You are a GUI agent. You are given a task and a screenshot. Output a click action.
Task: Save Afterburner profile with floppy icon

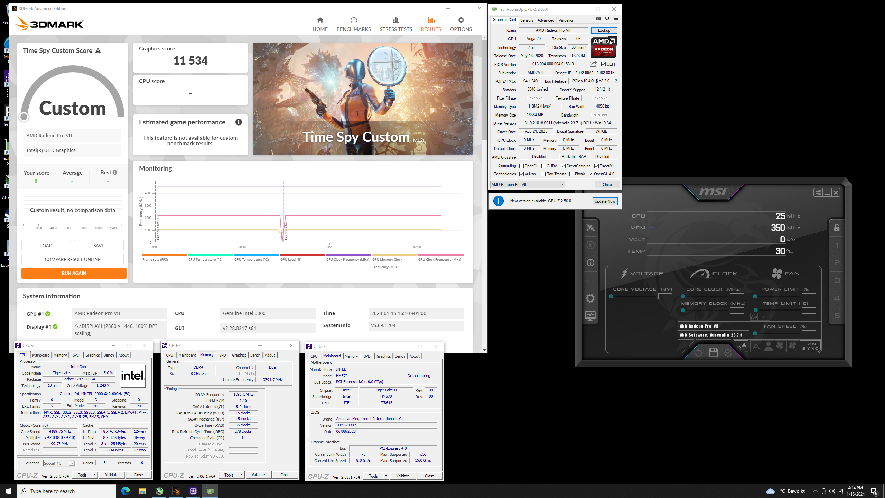pyautogui.click(x=713, y=353)
